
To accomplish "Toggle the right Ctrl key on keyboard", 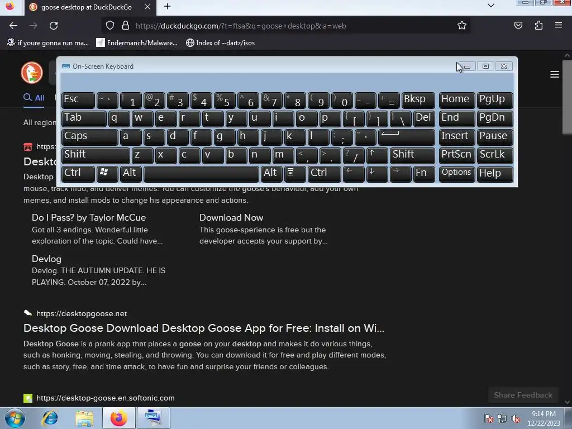I will click(x=325, y=174).
